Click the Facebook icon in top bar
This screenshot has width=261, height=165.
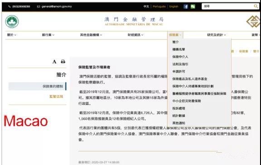[x=186, y=6]
